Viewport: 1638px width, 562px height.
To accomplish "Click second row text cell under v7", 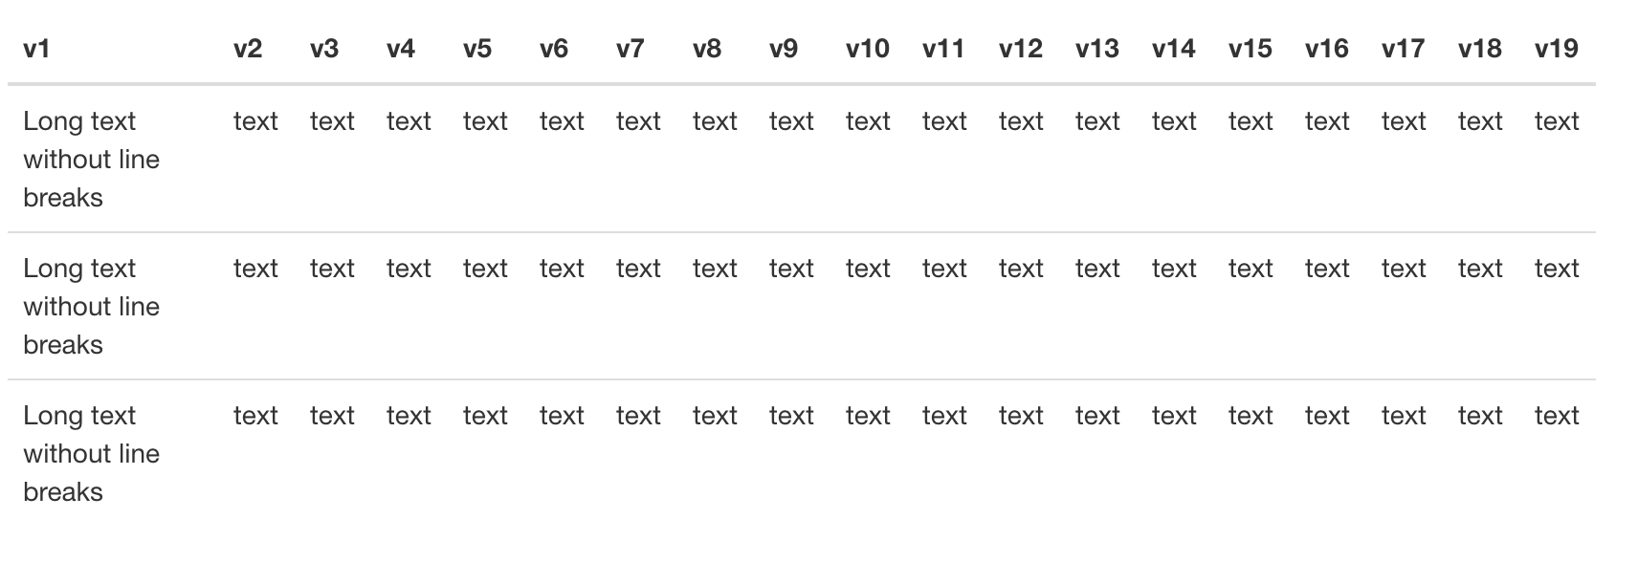I will coord(638,269).
